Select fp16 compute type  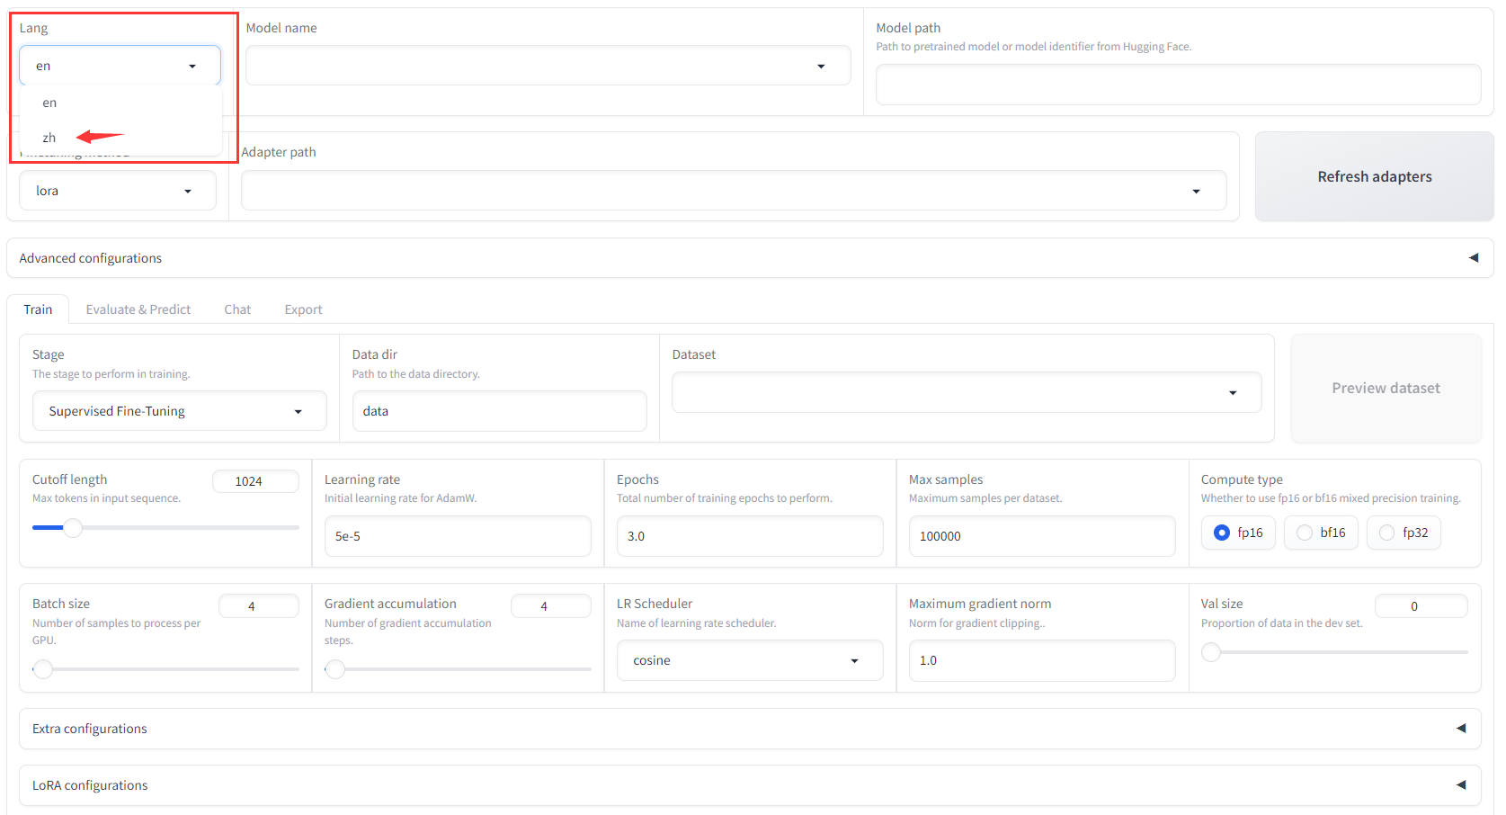point(1238,533)
